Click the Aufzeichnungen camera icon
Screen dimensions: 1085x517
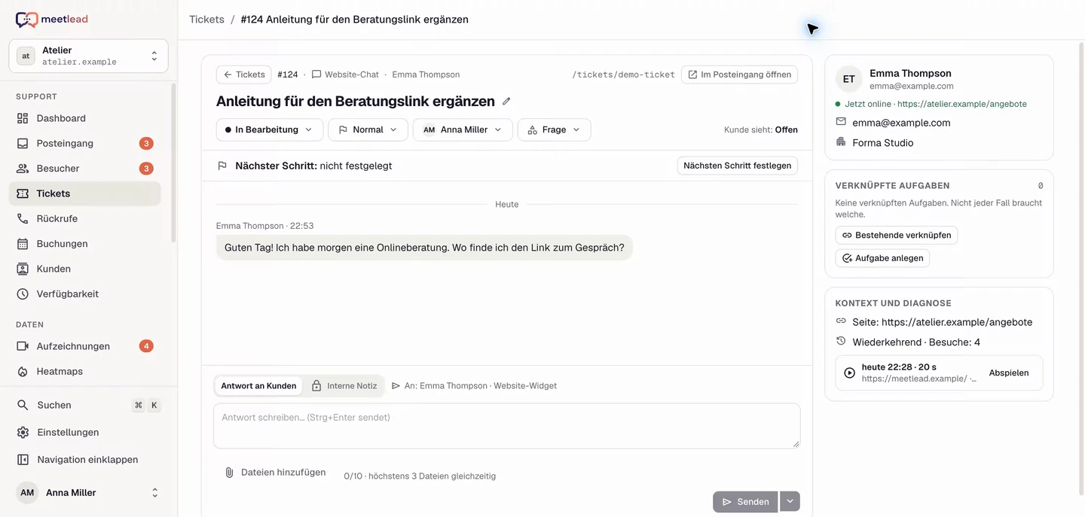point(23,346)
